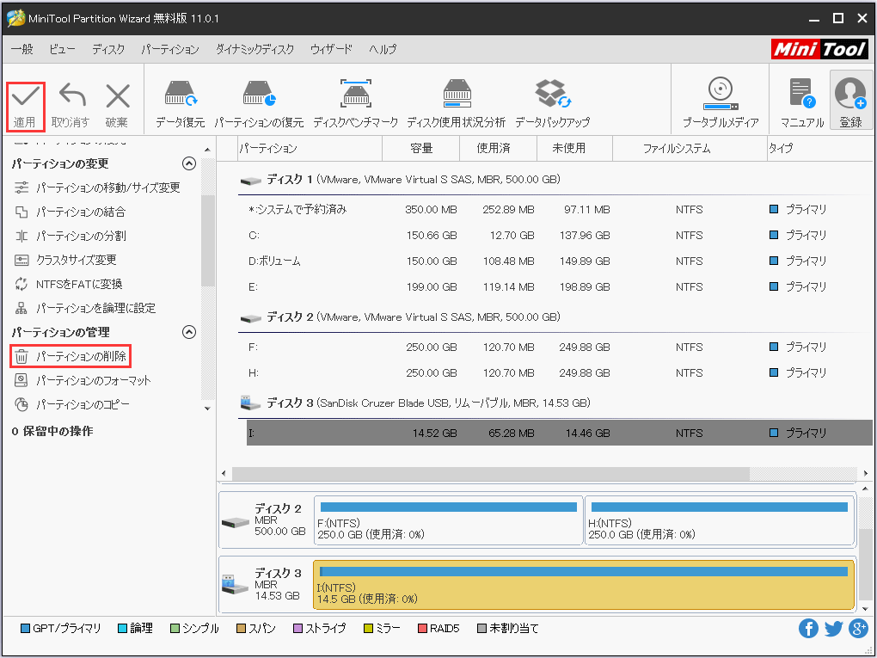Sort by the ファイルシステム column header
This screenshot has height=658, width=877.
coord(690,148)
